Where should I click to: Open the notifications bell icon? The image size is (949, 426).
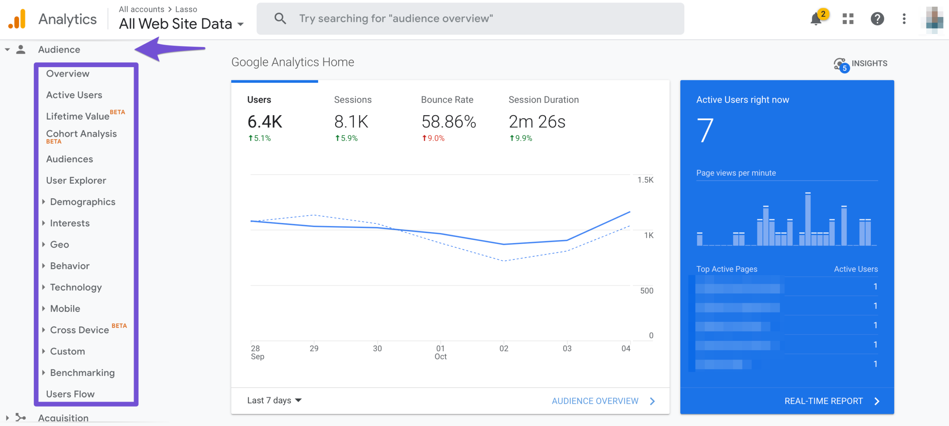coord(816,19)
